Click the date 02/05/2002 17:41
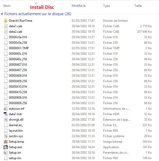This screenshot has height=161, width=159. click(x=83, y=20)
